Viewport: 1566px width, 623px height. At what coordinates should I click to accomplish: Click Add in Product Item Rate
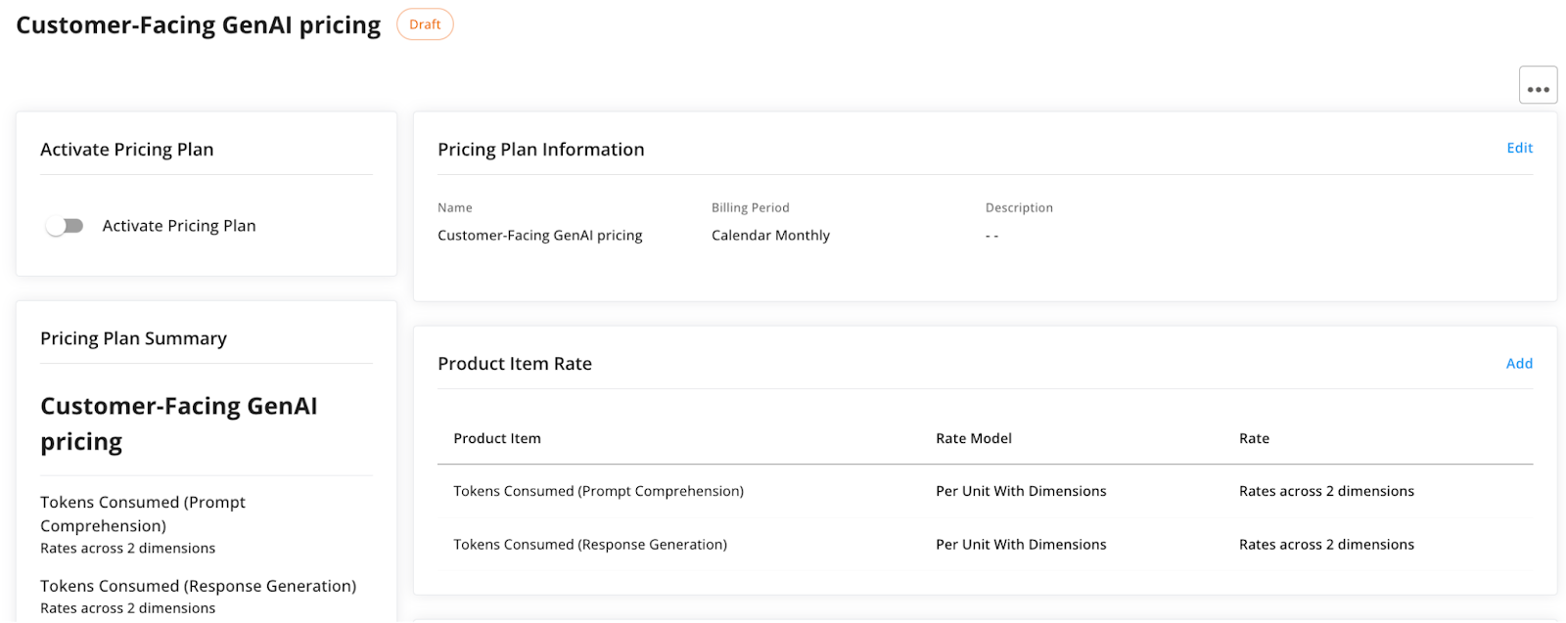1519,363
